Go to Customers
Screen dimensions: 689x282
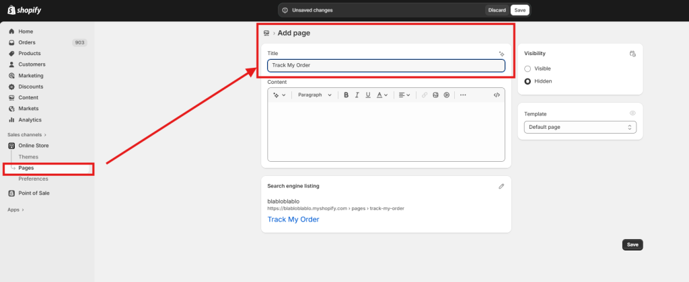pos(32,64)
